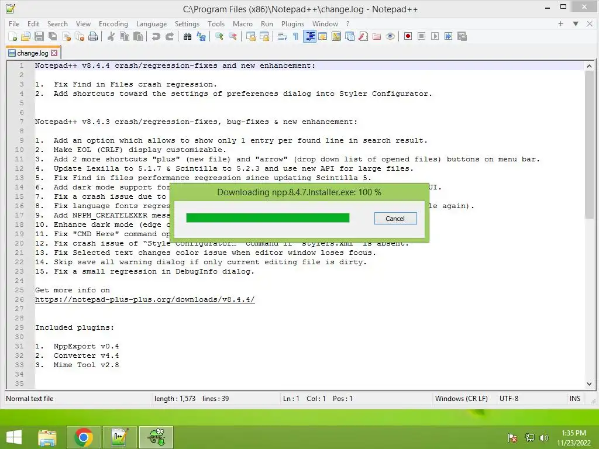Click the plus button on menu bar
The height and width of the screenshot is (449, 599).
(x=561, y=23)
